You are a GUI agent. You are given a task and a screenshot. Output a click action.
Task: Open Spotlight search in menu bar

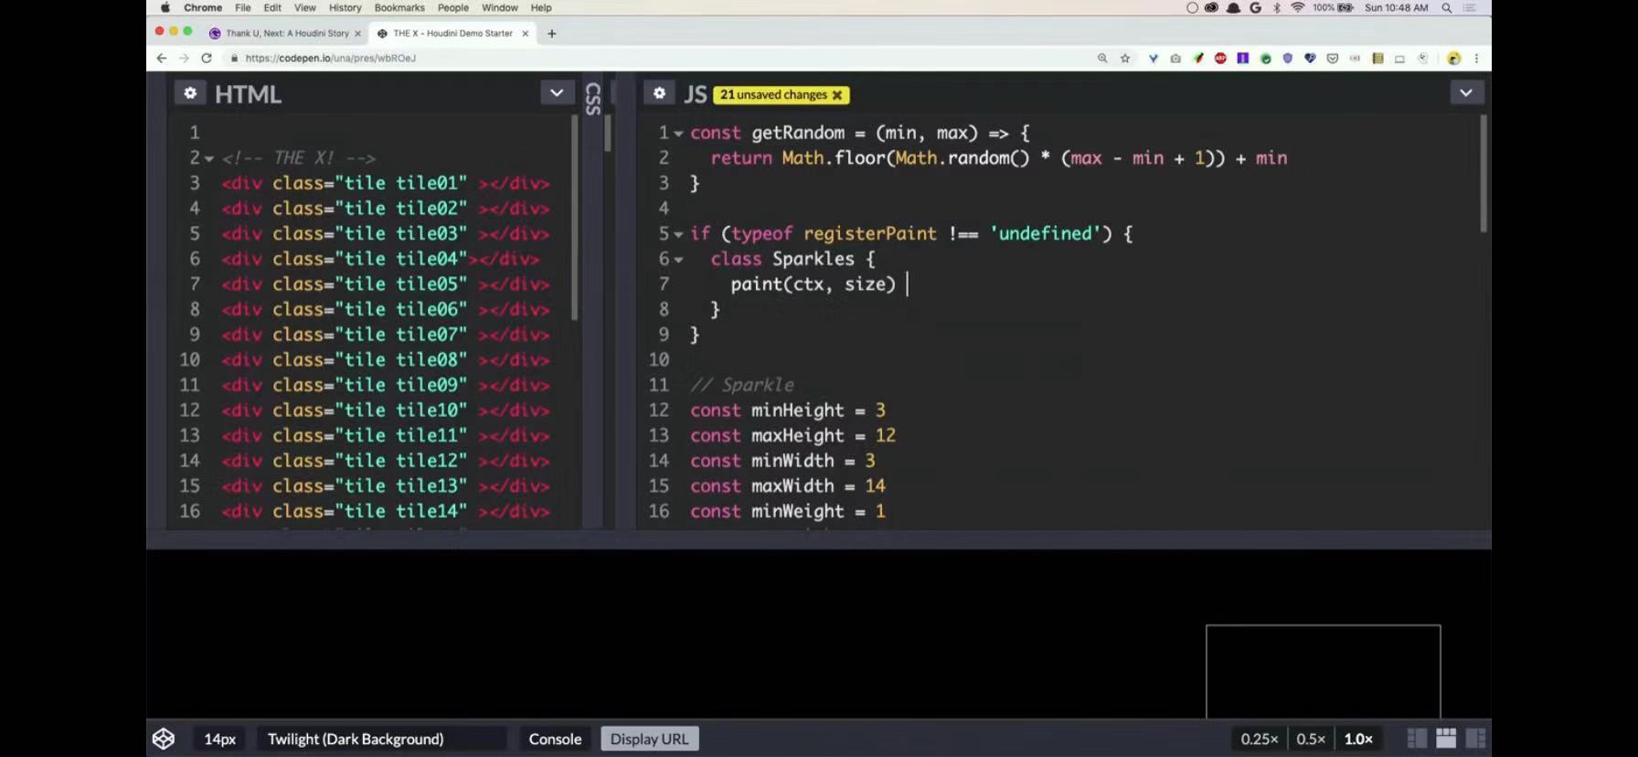point(1447,7)
